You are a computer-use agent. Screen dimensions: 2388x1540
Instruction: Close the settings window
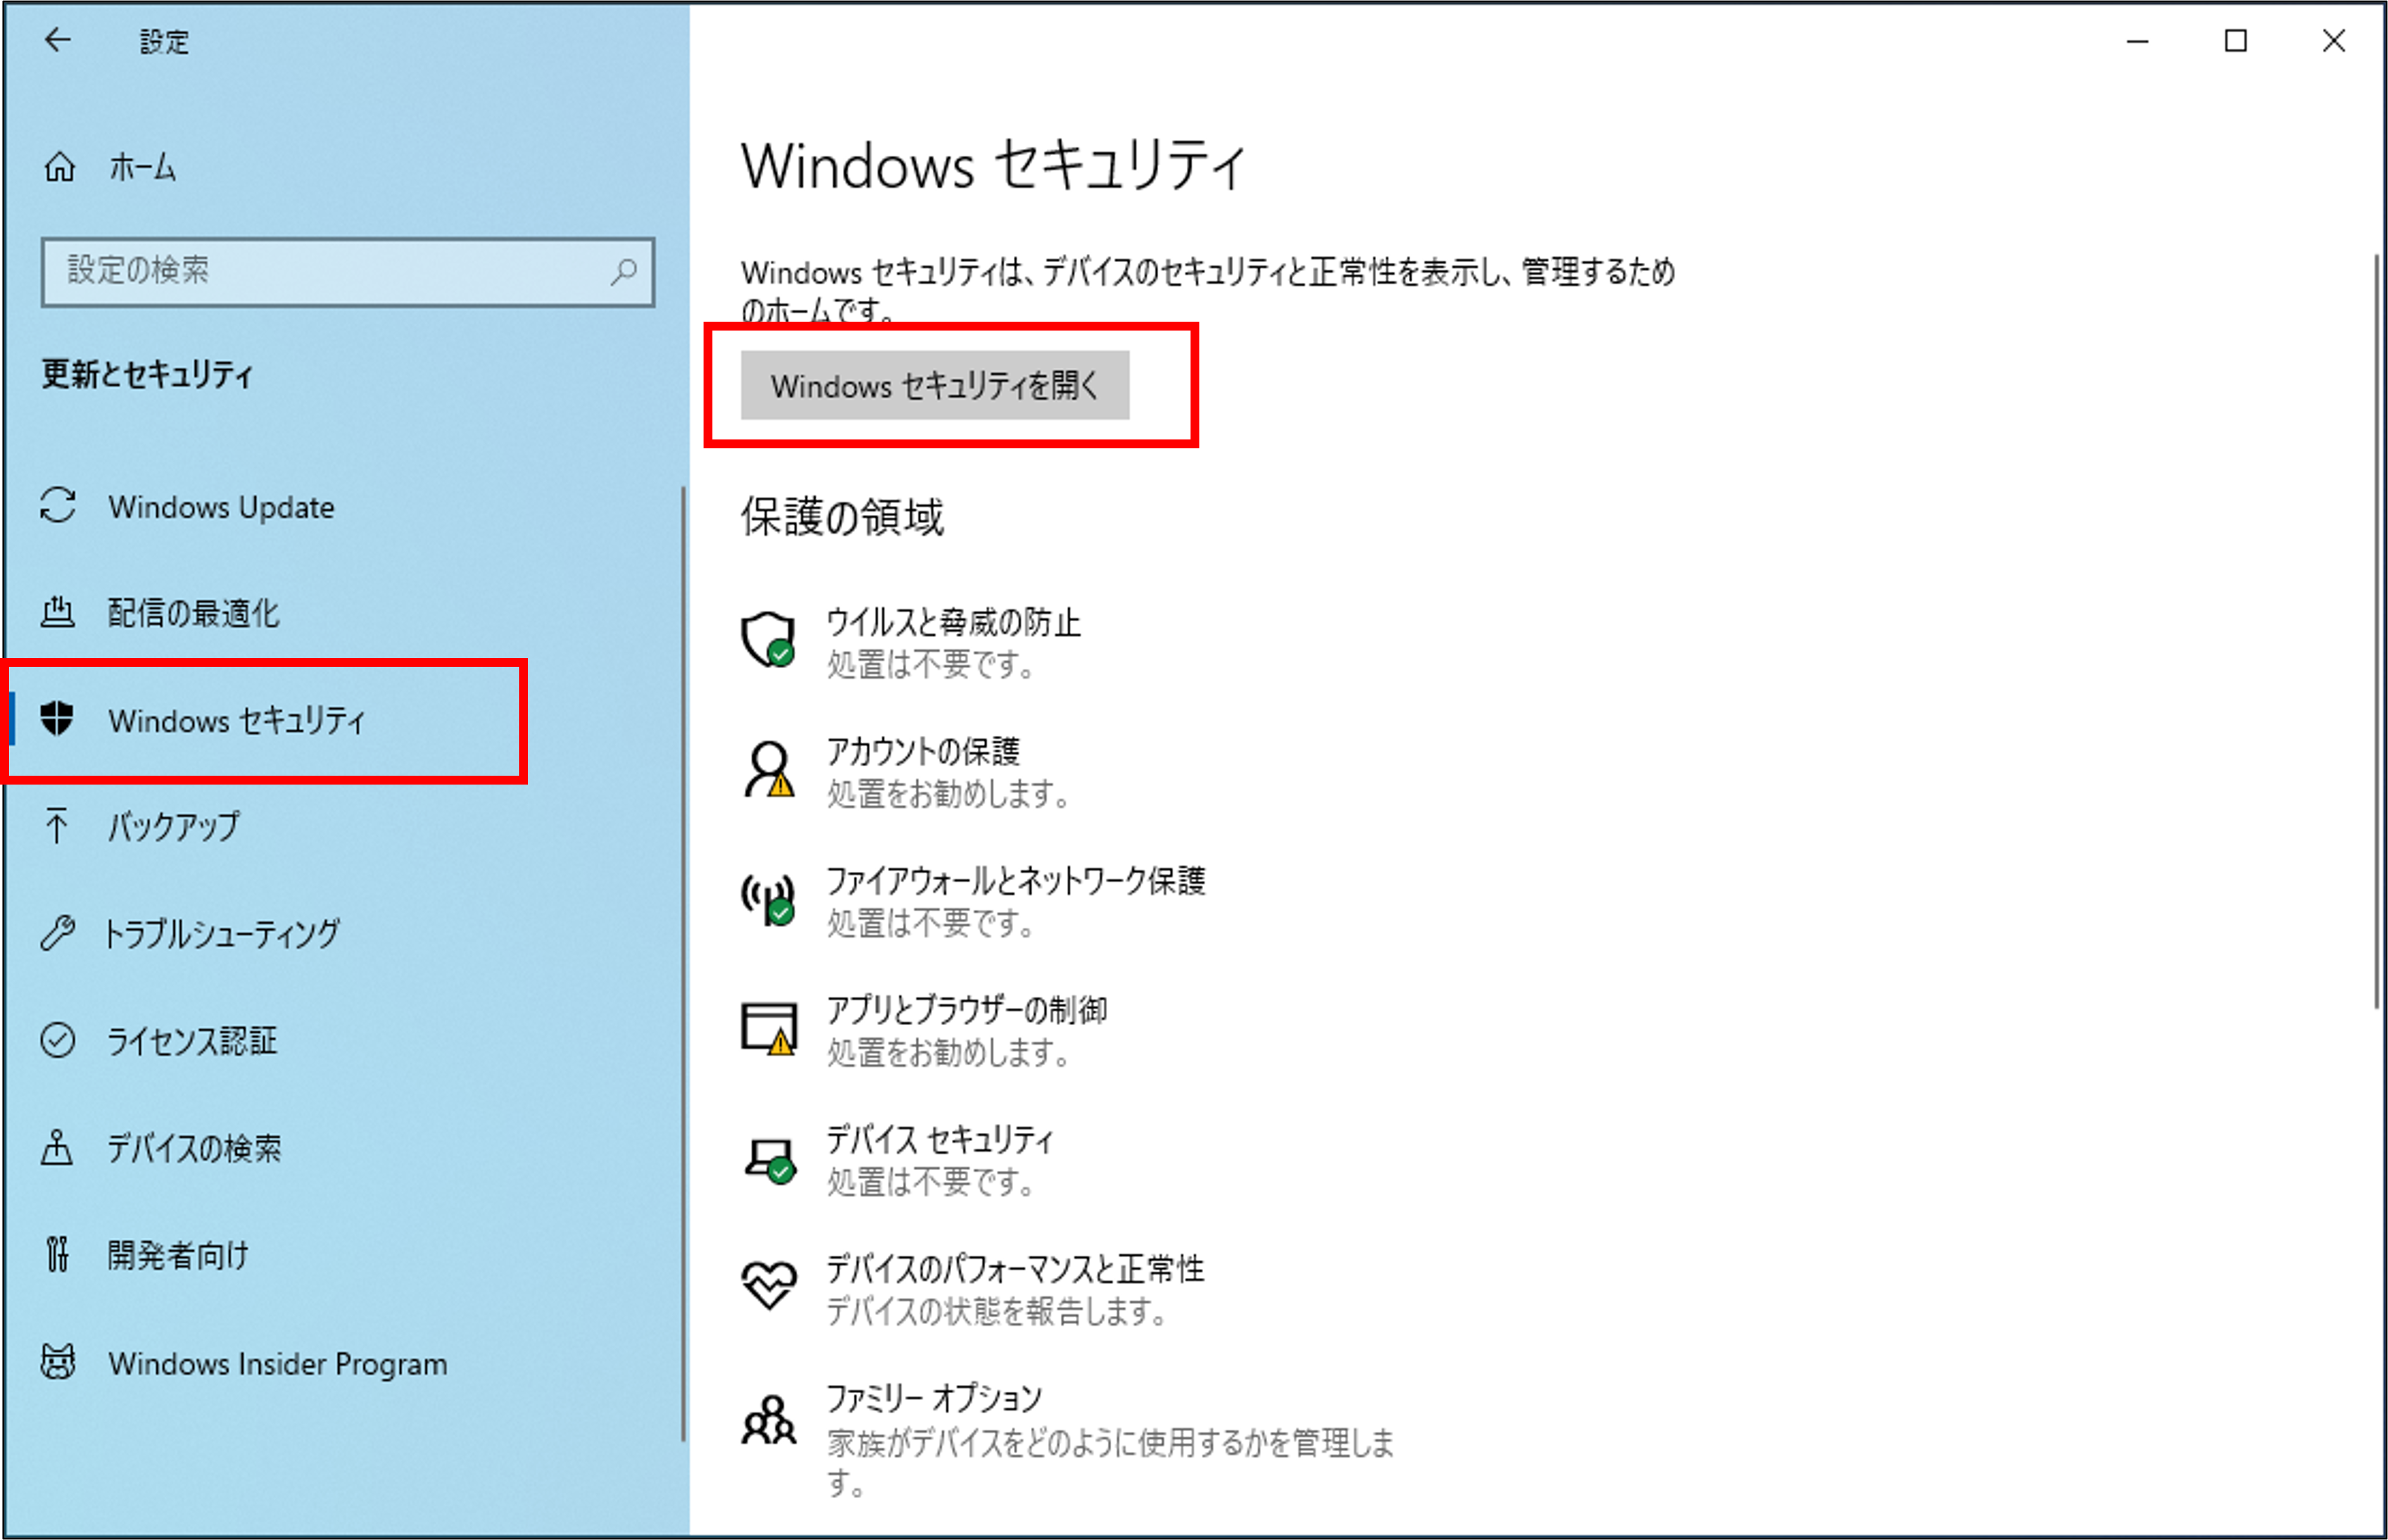pos(2334,41)
